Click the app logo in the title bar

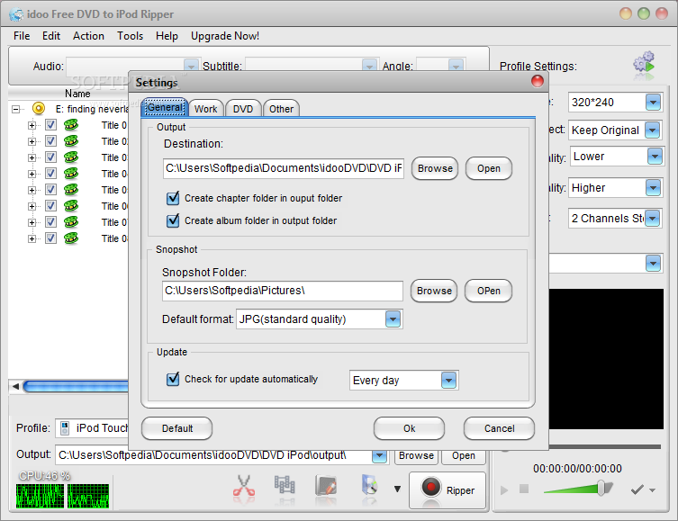point(16,14)
